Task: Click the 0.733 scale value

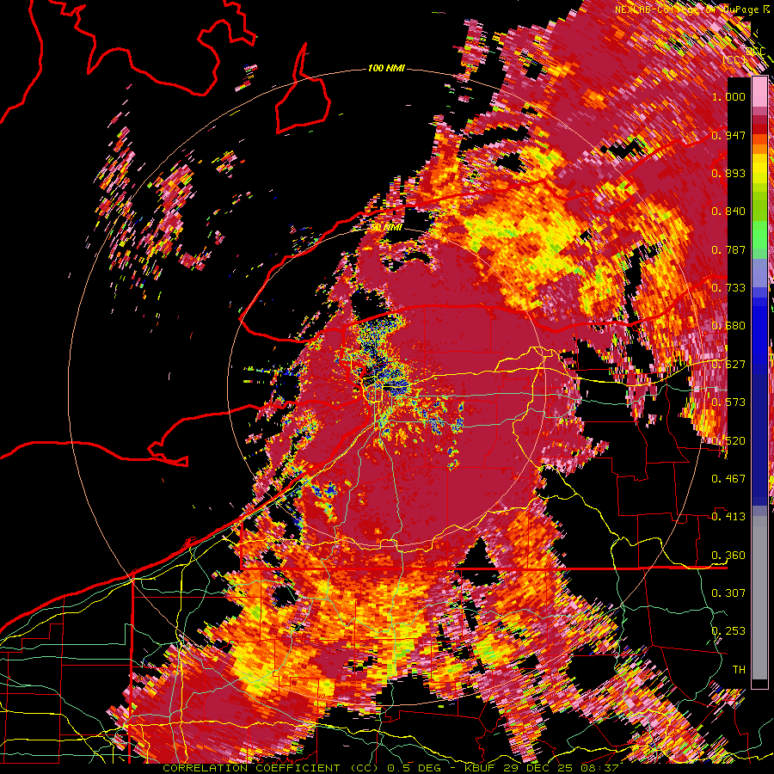Action: pos(728,288)
